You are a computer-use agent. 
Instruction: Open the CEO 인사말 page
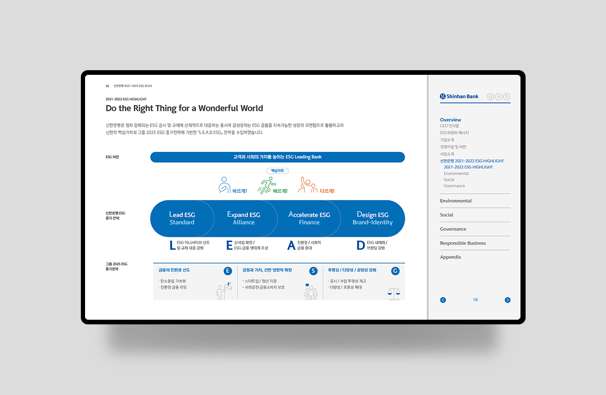tap(449, 126)
